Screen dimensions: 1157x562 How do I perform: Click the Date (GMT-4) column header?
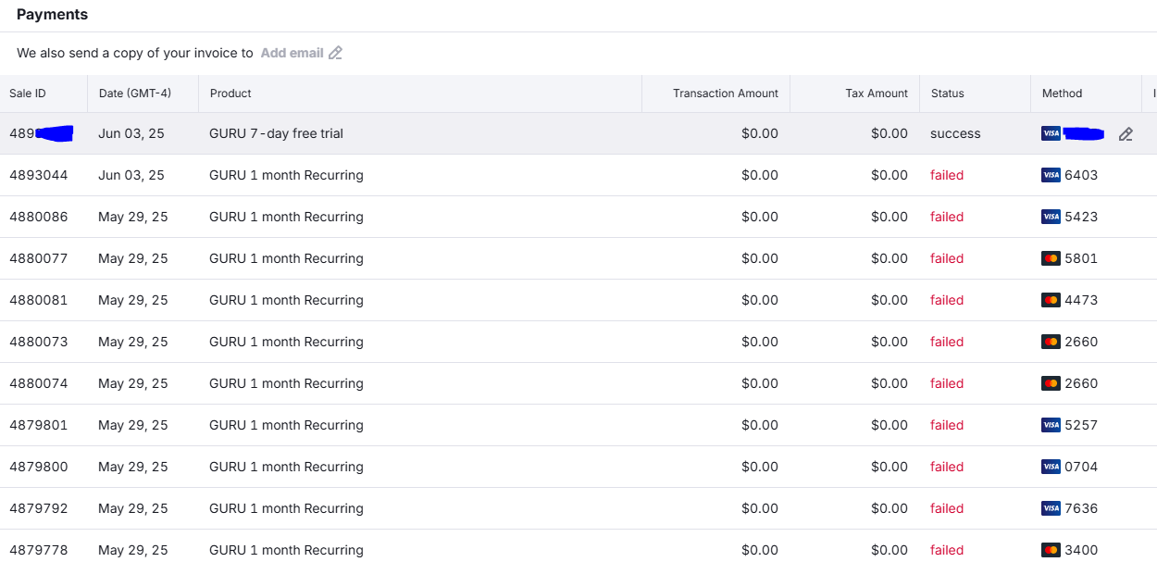(135, 94)
